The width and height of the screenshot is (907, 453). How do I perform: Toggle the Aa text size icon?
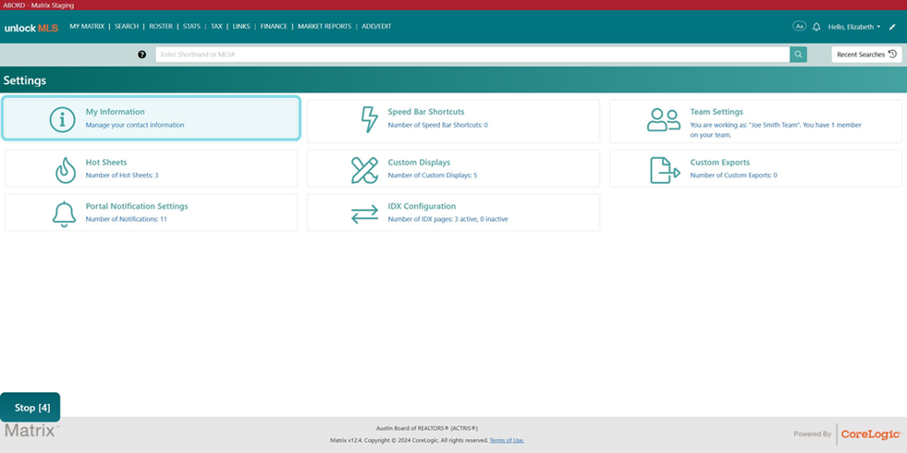800,26
